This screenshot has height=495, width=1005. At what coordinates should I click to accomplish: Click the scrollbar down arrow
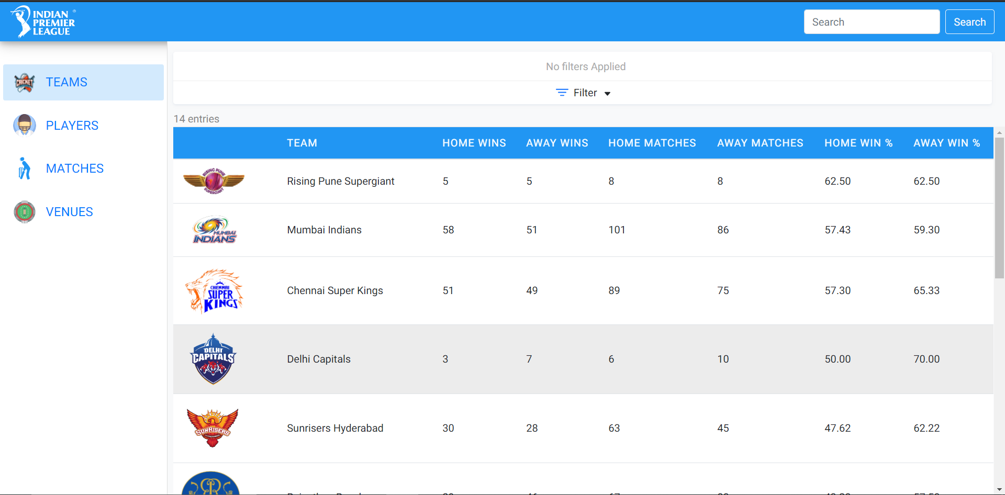tap(999, 490)
